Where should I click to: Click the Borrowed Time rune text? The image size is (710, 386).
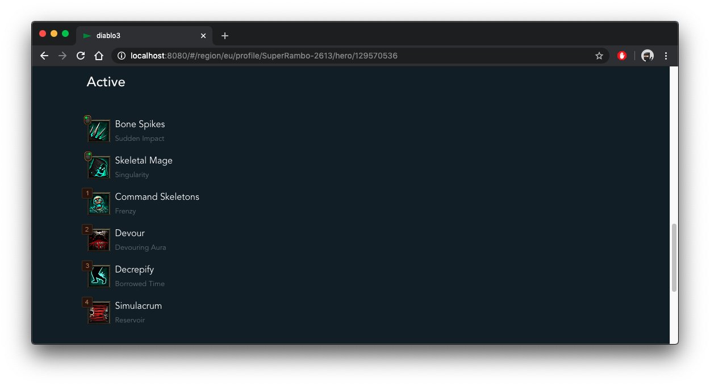(x=140, y=284)
